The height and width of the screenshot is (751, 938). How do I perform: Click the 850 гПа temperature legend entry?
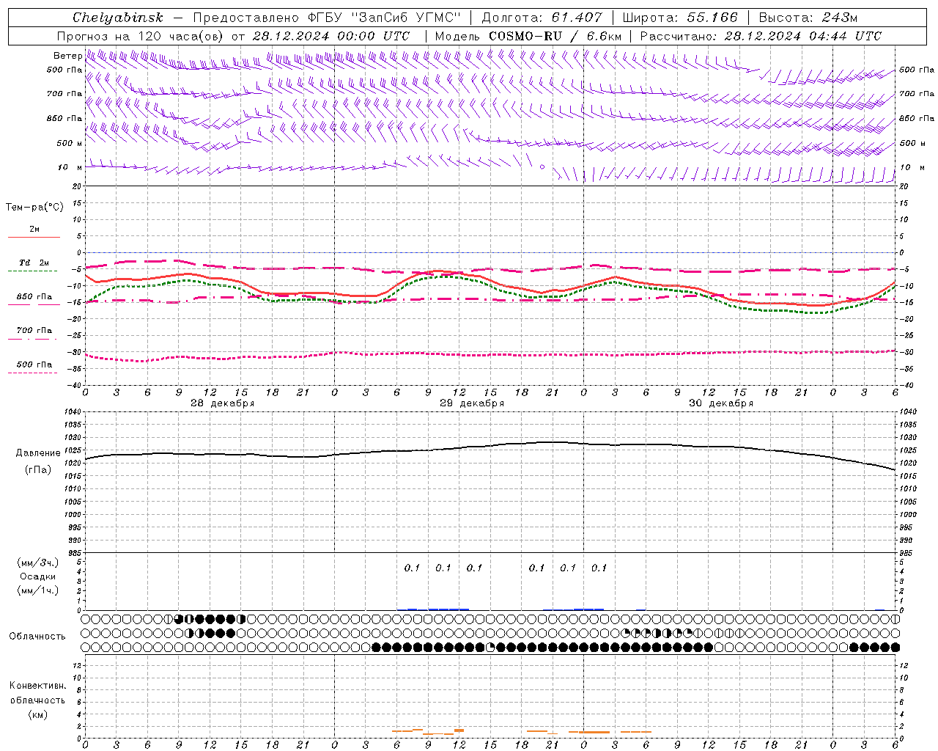click(34, 297)
